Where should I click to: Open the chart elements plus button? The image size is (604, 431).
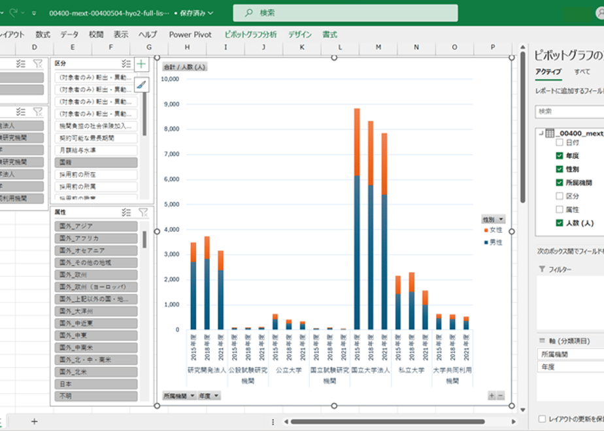[141, 64]
